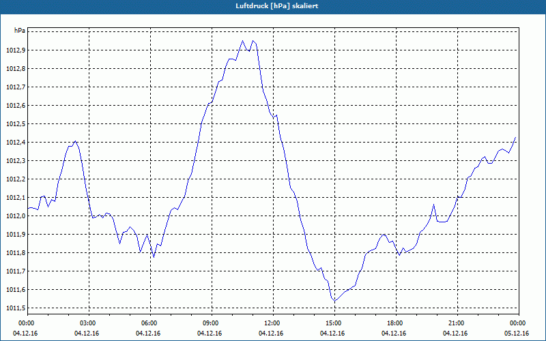Click the 04.12.16 date under 12:00

[x=271, y=333]
